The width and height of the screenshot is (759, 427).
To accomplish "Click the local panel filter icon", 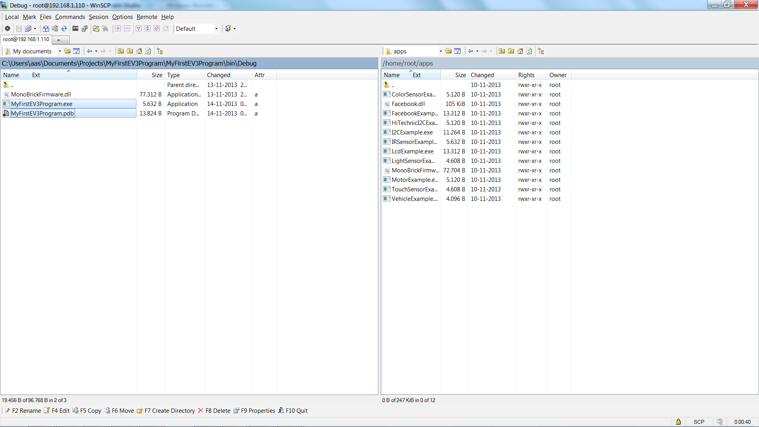I will click(76, 51).
